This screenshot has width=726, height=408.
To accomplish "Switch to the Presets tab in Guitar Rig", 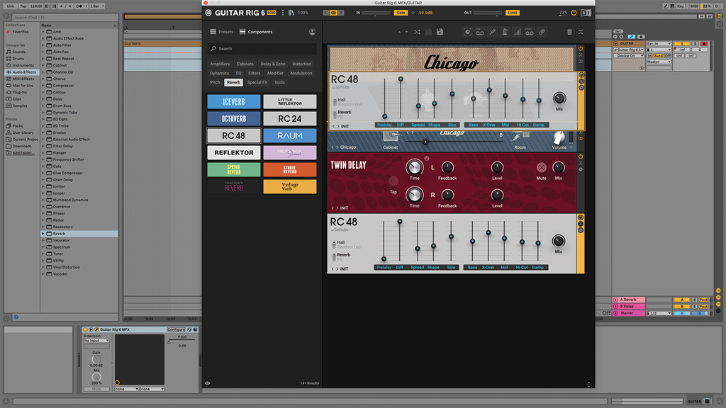I will 222,31.
